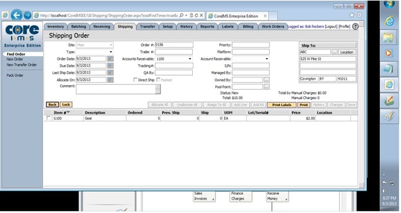Open the Paint palette taskbar icon
The width and height of the screenshot is (401, 213).
(389, 117)
